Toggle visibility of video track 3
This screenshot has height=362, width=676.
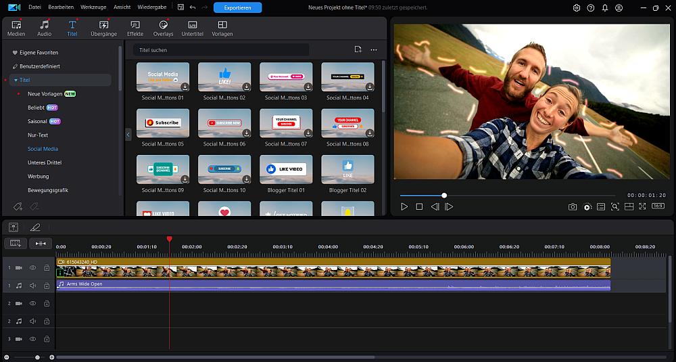coord(32,340)
